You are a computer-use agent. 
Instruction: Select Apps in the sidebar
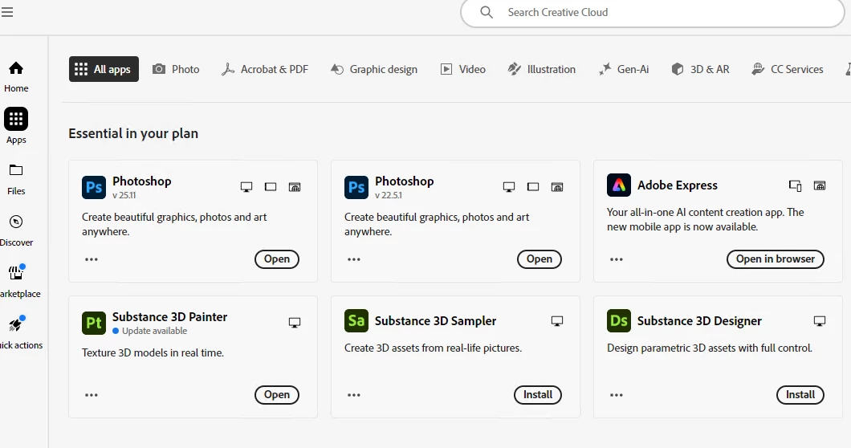16,126
